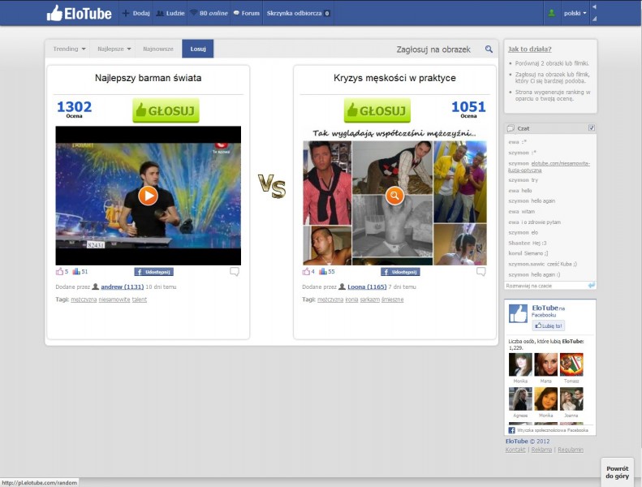Click the green user profile icon
The image size is (642, 487).
click(552, 13)
